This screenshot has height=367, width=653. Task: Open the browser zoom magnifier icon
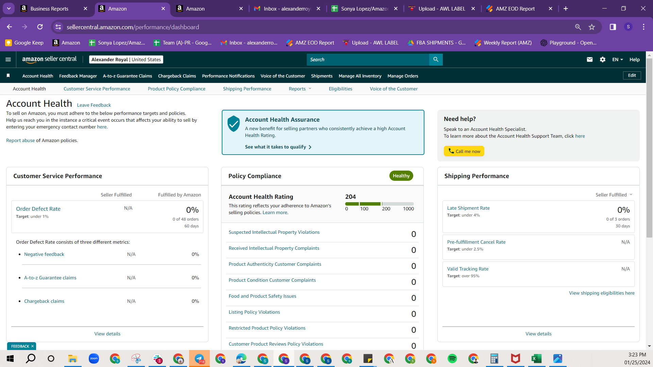point(578,27)
